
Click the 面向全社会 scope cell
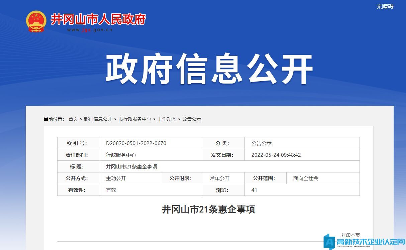point(306,178)
